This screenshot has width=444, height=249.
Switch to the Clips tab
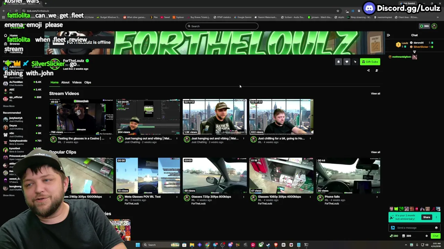coord(87,82)
